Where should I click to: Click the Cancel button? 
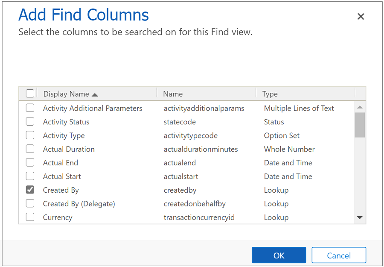tap(339, 255)
